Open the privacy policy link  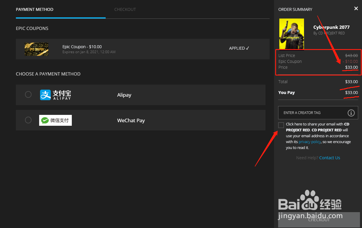310,142
